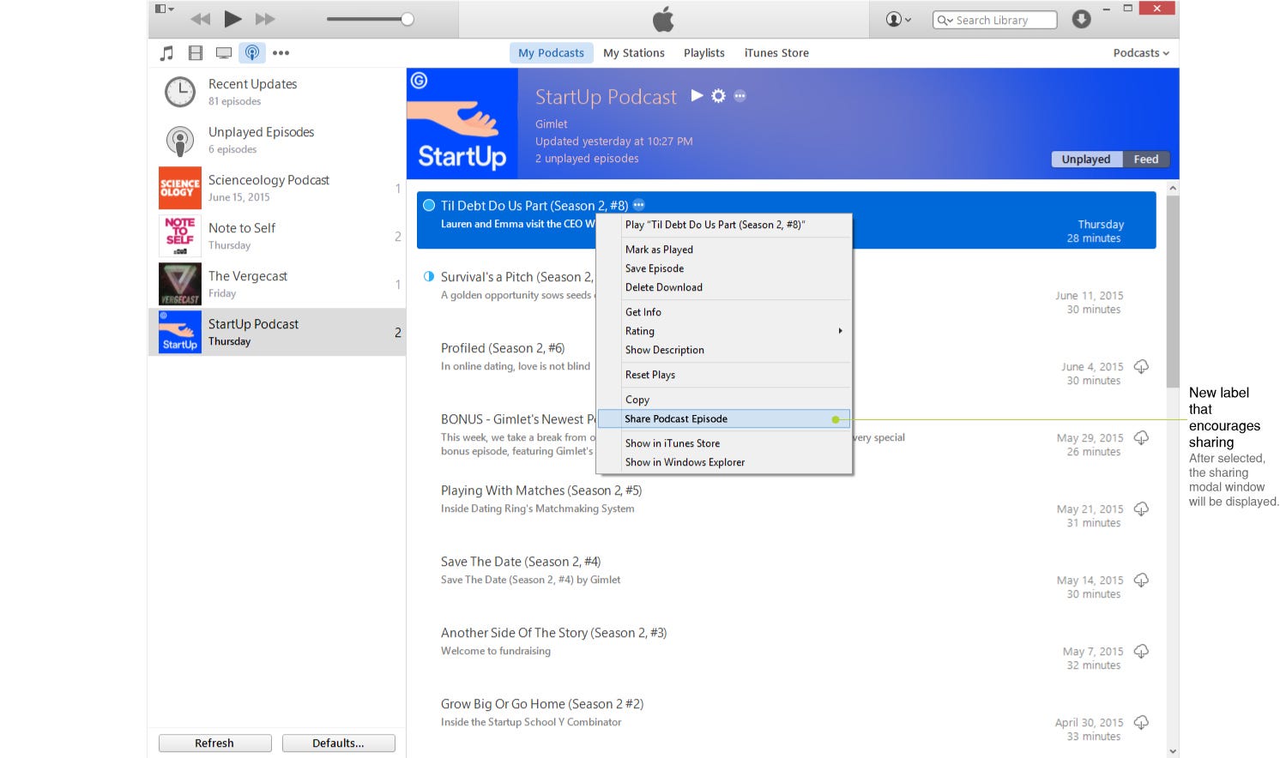The width and height of the screenshot is (1280, 758).
Task: Open the Music library icon
Action: [167, 53]
